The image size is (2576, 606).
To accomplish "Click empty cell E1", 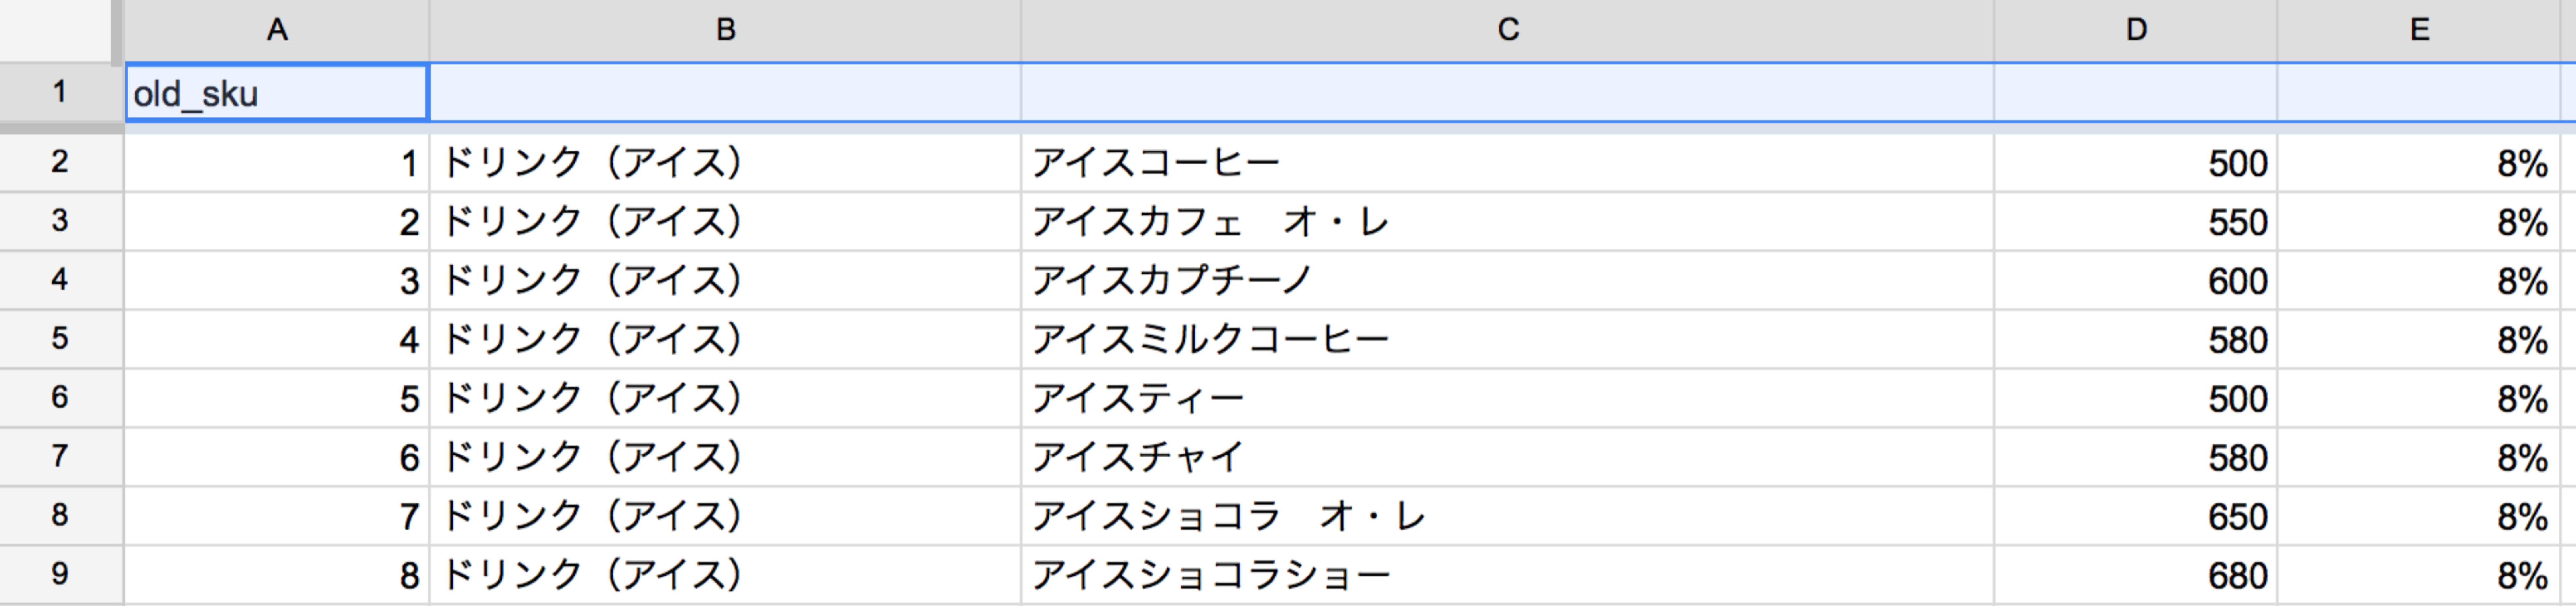I will coord(2419,93).
